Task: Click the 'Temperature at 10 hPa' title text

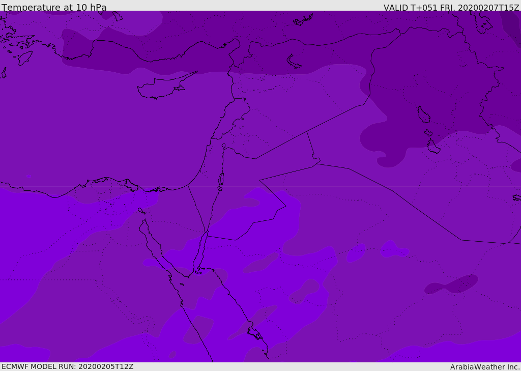Action: point(54,7)
